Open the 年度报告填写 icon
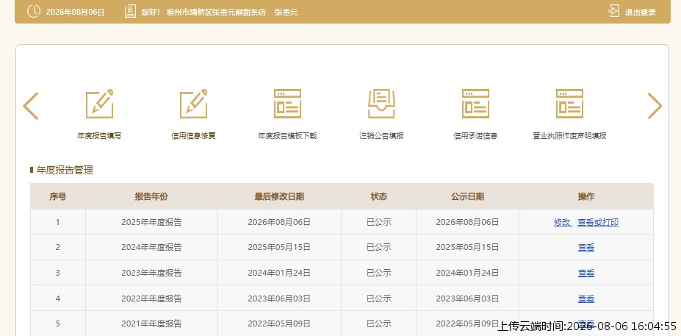Image resolution: width=681 pixels, height=336 pixels. pyautogui.click(x=99, y=104)
